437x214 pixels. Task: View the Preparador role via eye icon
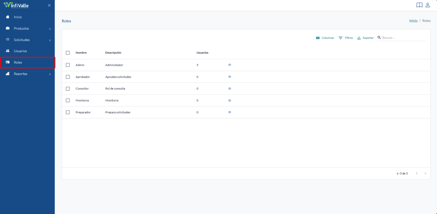click(x=230, y=112)
